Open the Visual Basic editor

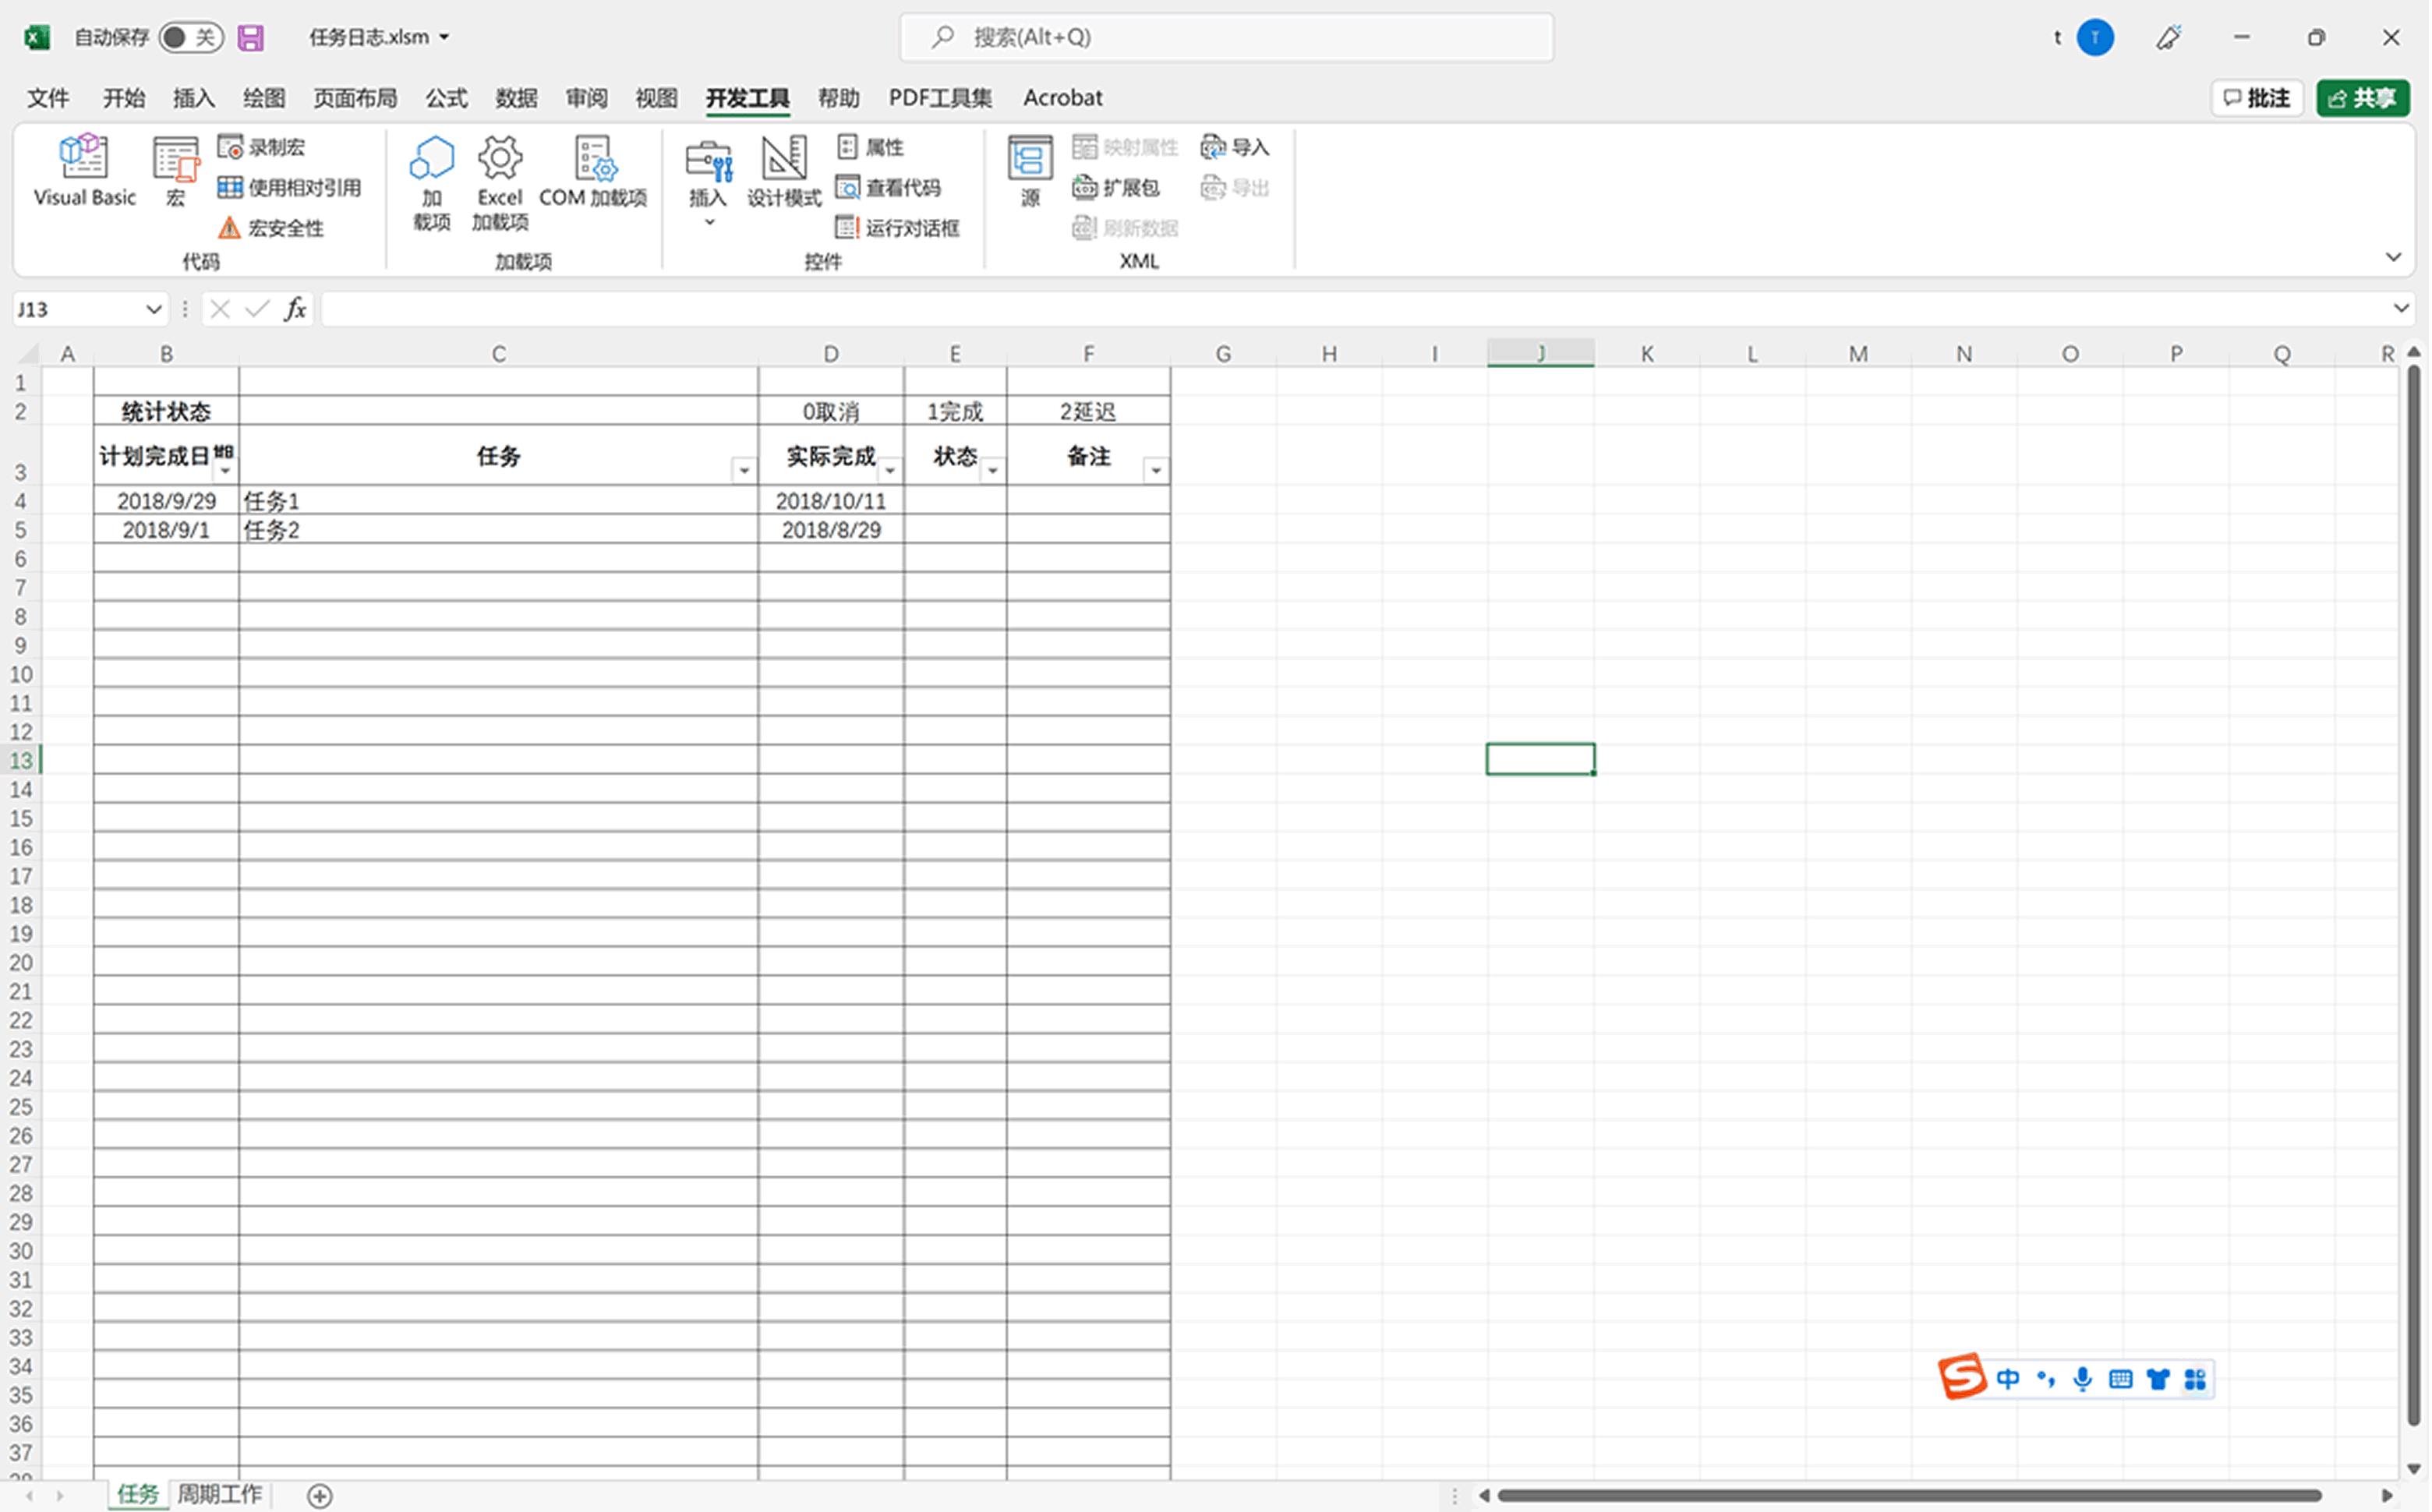(84, 170)
